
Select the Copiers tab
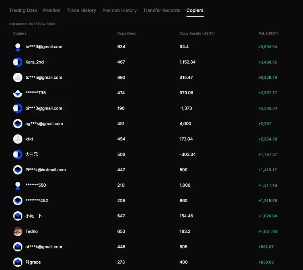point(195,10)
